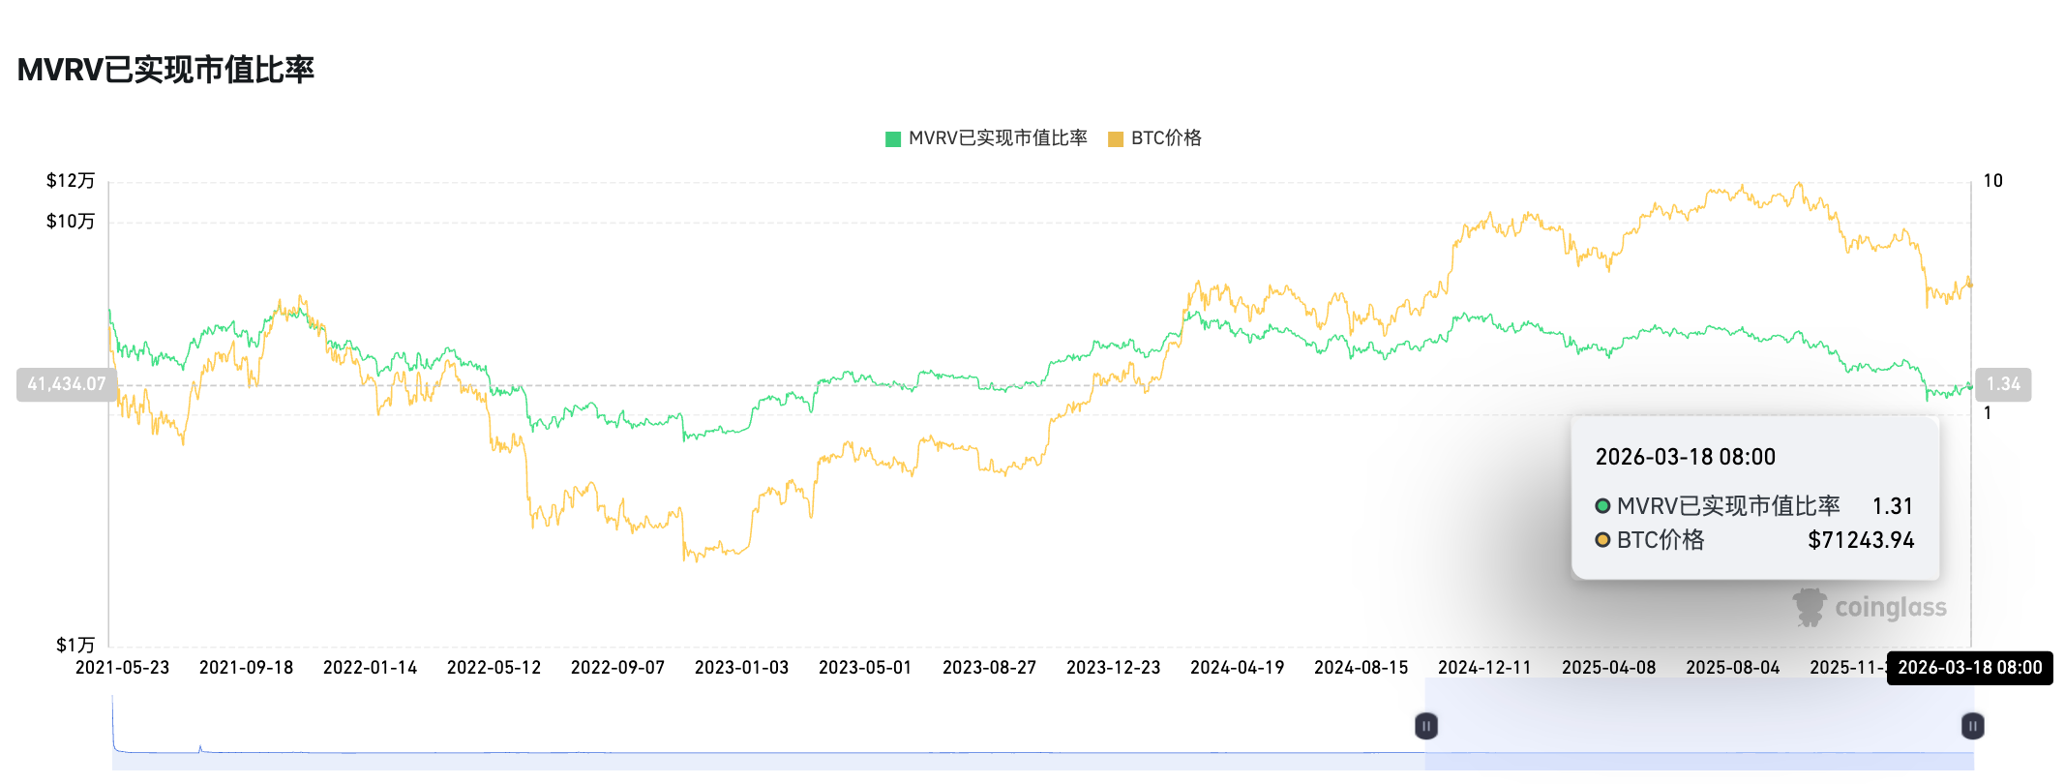2065x784 pixels.
Task: Click the tooltip date header 2026-03-18 08:00
Action: (x=1685, y=457)
